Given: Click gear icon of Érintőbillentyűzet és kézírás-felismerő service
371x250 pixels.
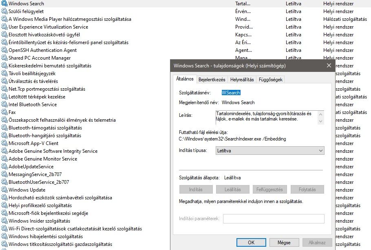Looking at the screenshot, I should pyautogui.click(x=4, y=42).
